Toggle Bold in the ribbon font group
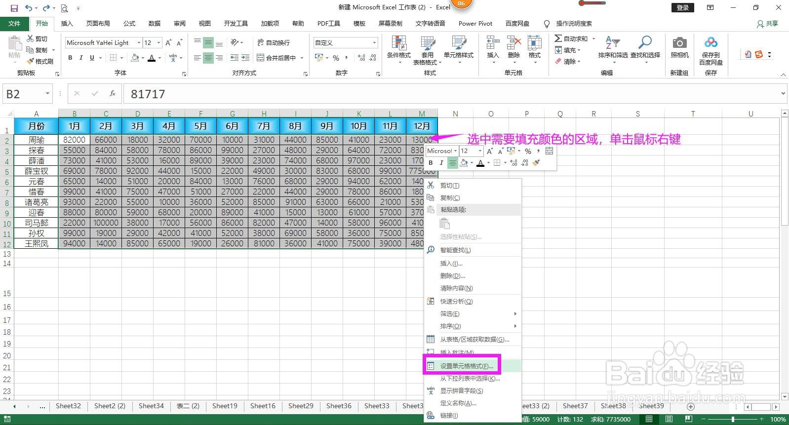The width and height of the screenshot is (789, 425). [70, 58]
